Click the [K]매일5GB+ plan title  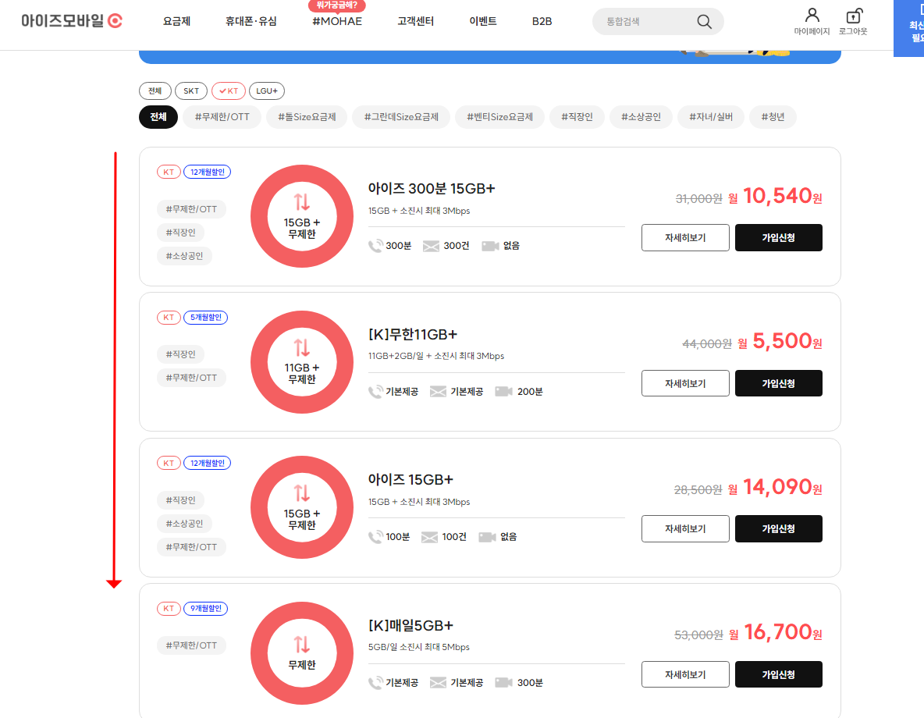pos(410,625)
